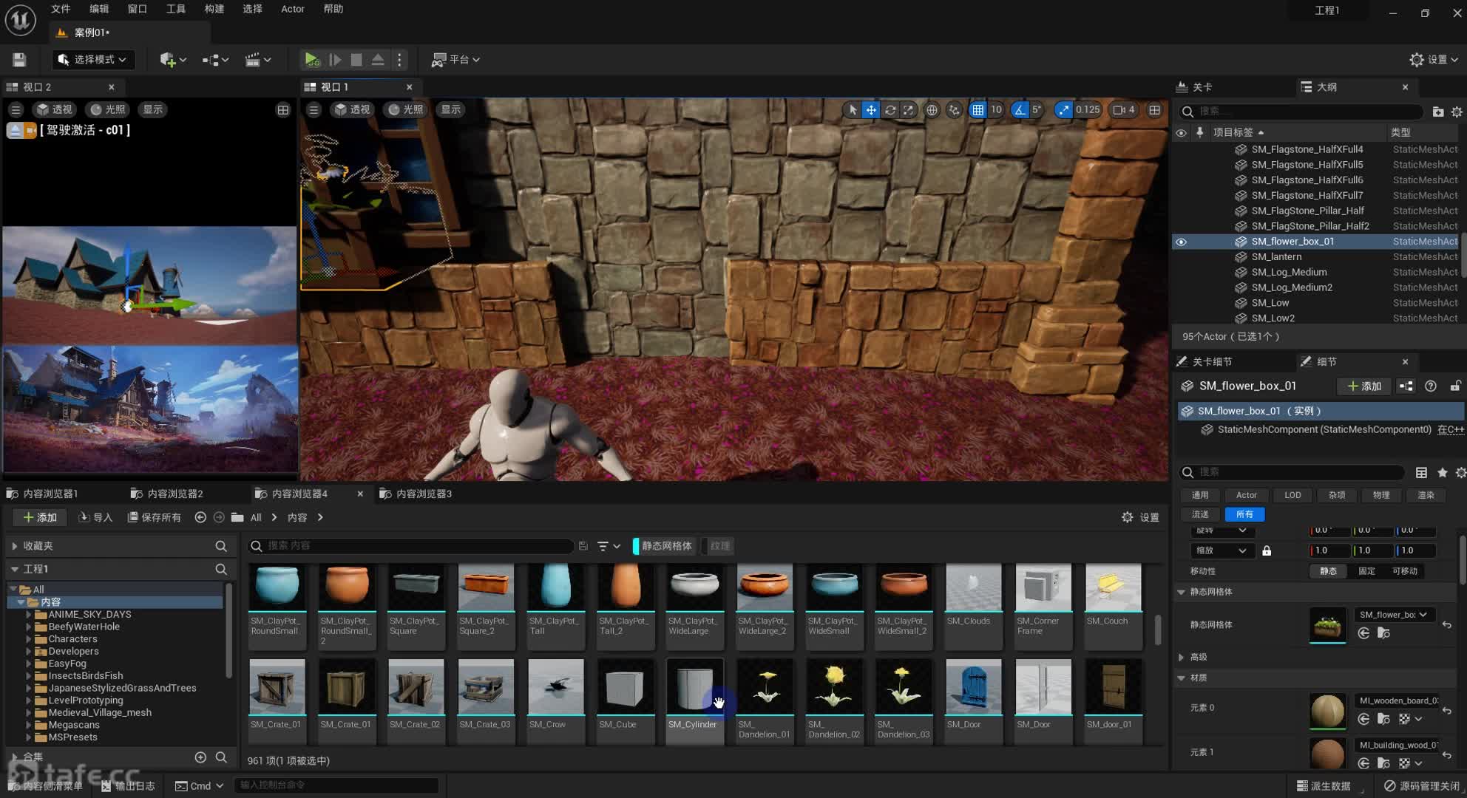Save search as collection icon

(583, 546)
